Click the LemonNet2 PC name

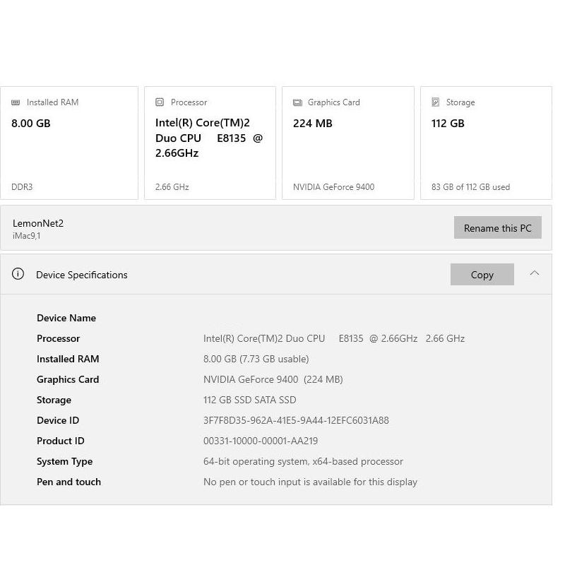point(38,223)
